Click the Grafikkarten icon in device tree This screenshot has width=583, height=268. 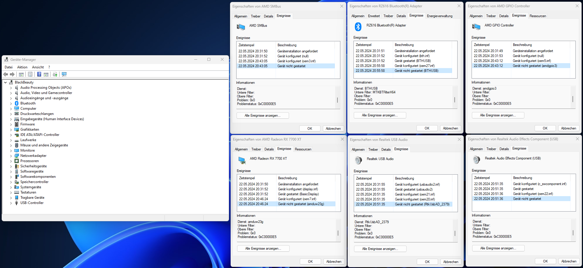click(17, 129)
